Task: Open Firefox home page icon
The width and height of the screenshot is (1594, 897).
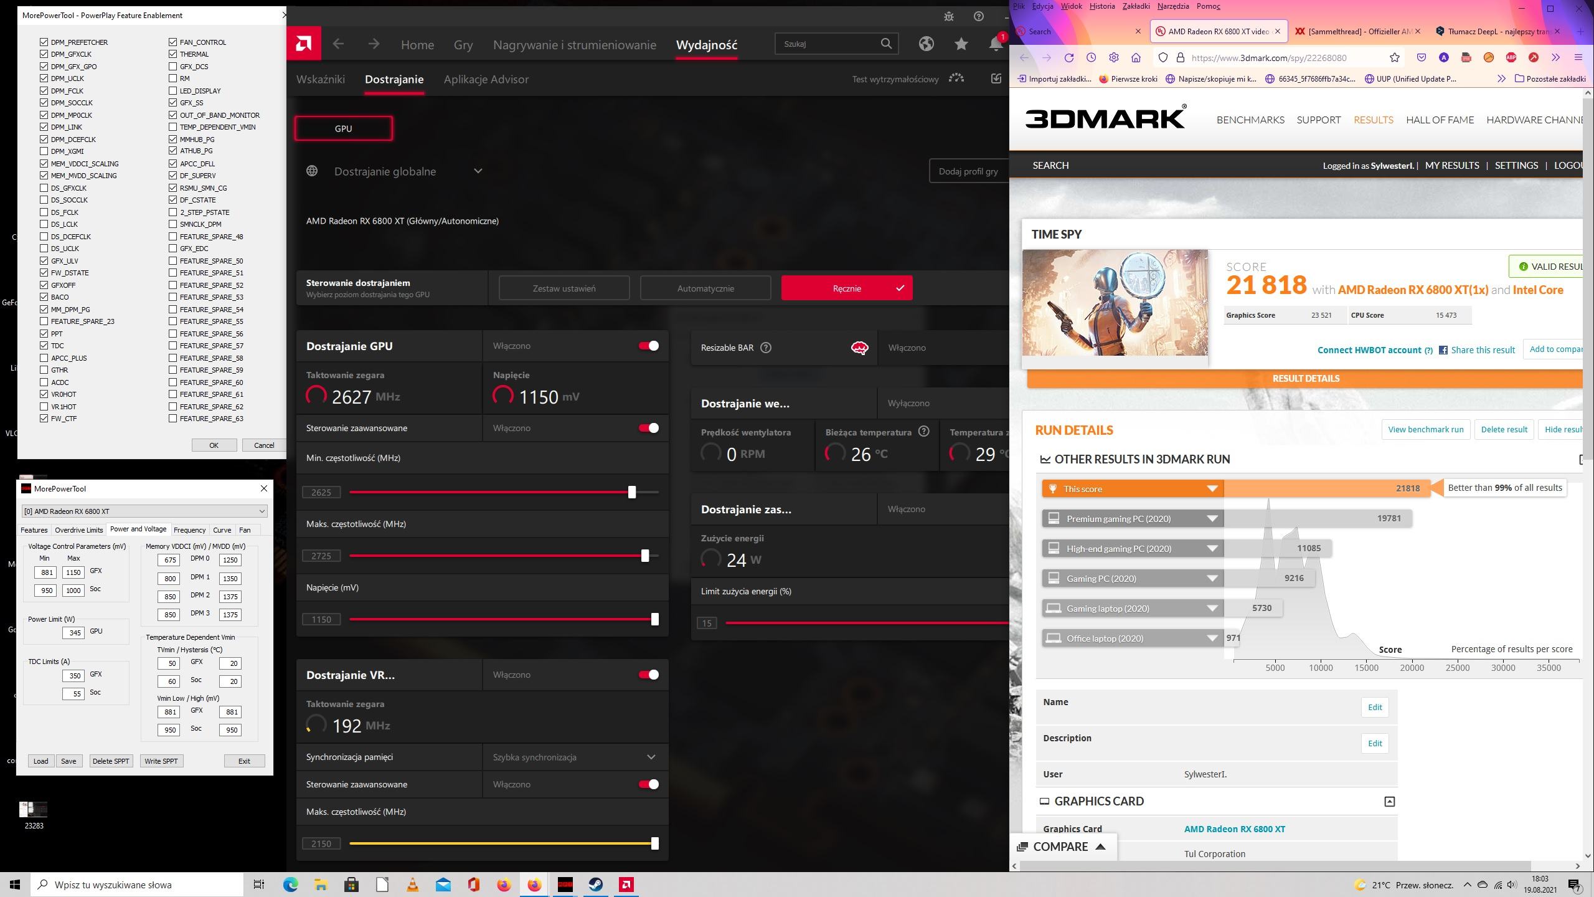Action: (x=1136, y=58)
